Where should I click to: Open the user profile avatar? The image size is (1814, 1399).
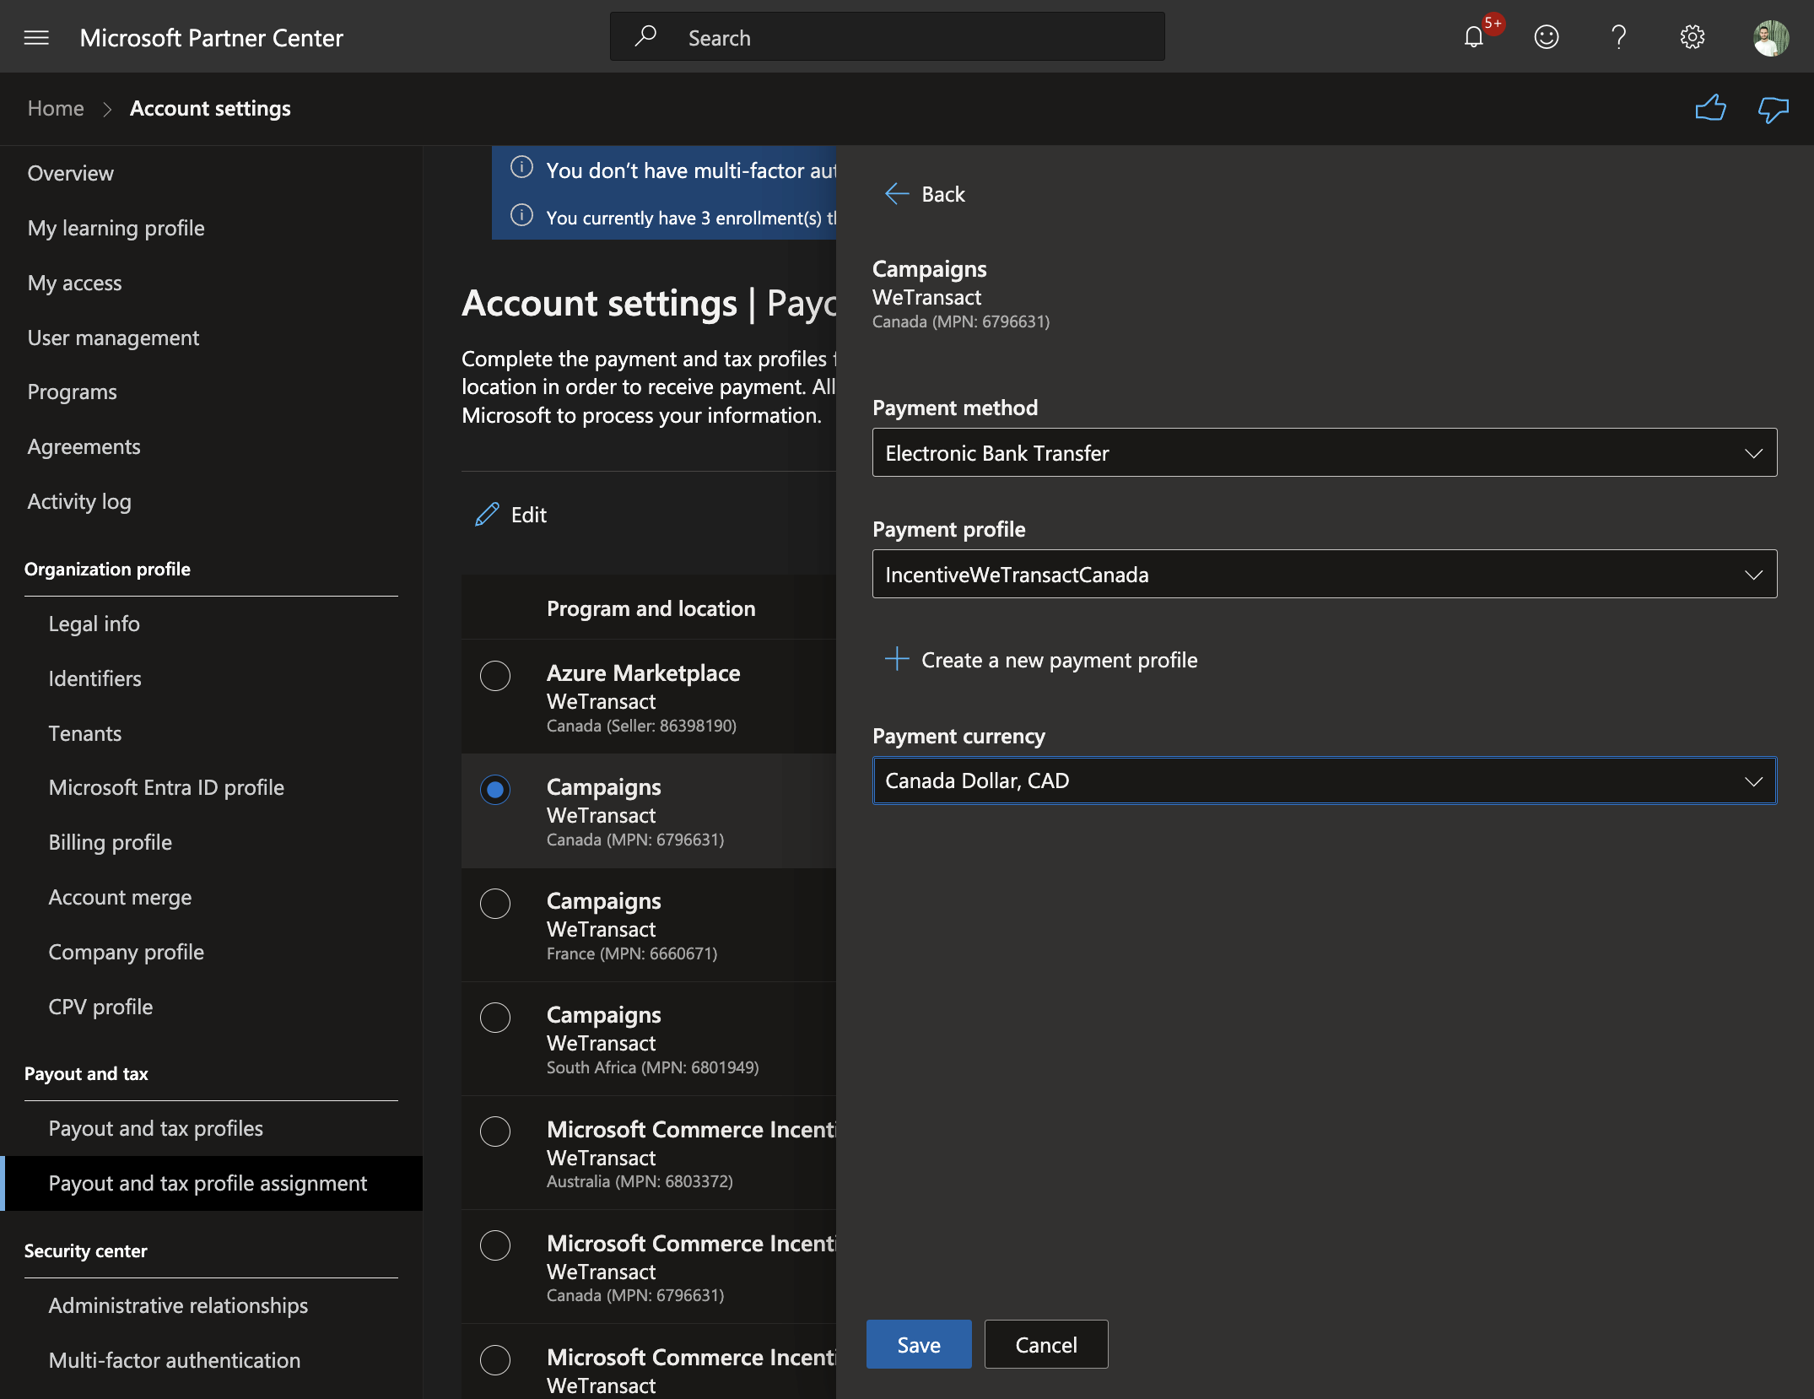pyautogui.click(x=1770, y=37)
